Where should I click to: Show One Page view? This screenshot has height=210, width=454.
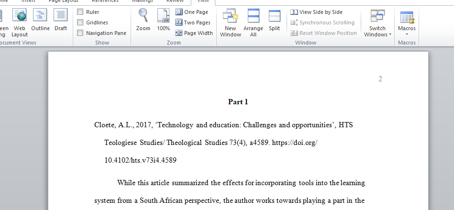click(x=192, y=12)
